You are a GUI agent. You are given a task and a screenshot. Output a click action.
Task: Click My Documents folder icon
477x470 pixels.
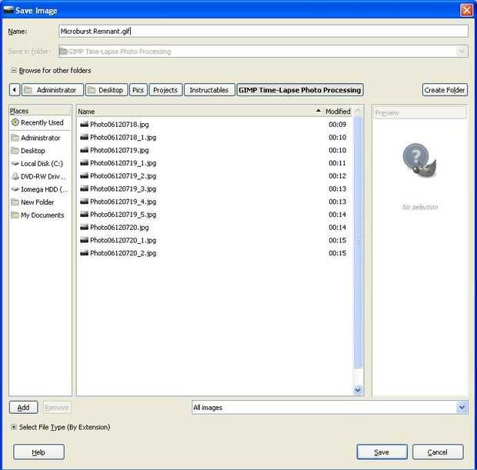(15, 215)
